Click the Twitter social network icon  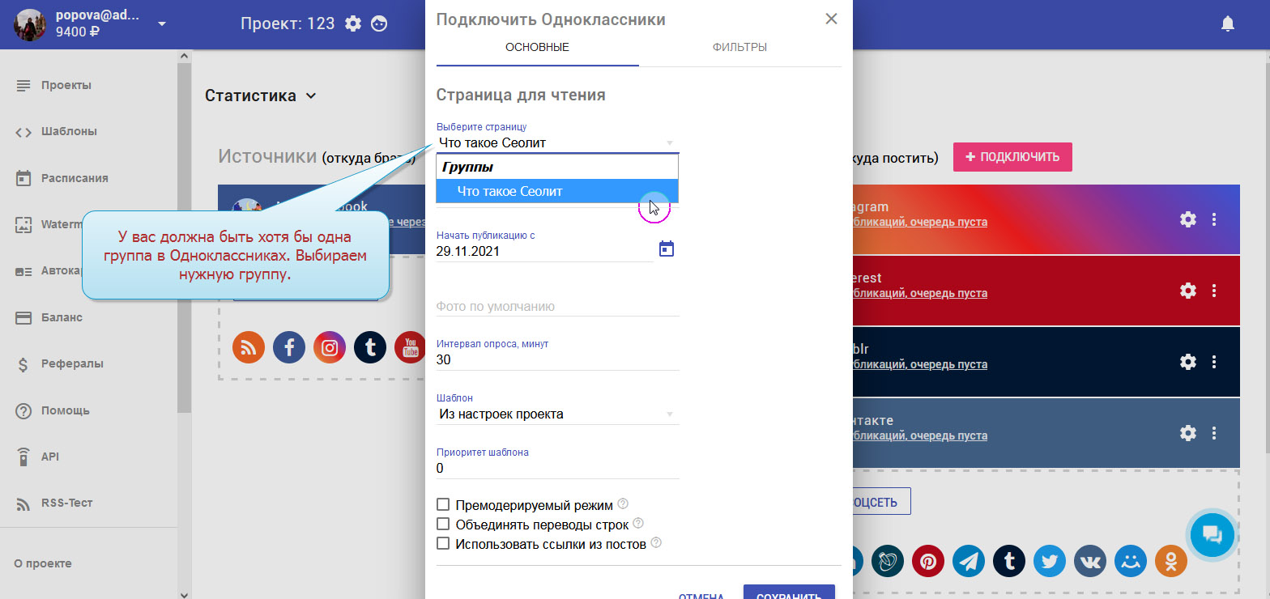[1050, 561]
